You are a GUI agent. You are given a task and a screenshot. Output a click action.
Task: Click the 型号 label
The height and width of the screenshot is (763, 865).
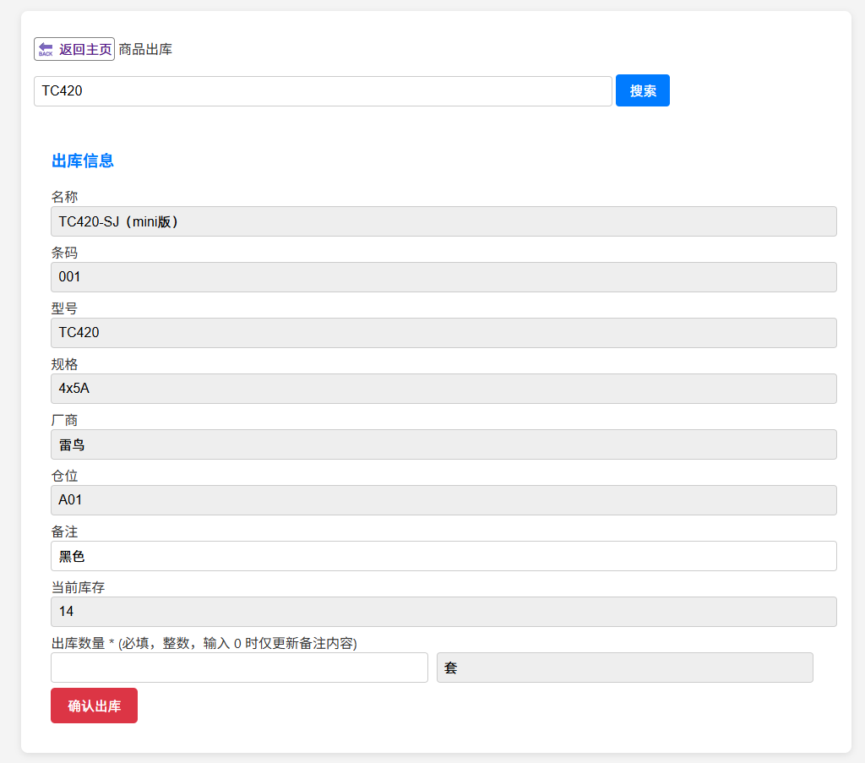tap(64, 308)
